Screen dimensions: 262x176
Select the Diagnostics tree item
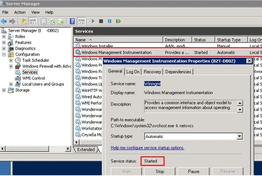(25, 48)
